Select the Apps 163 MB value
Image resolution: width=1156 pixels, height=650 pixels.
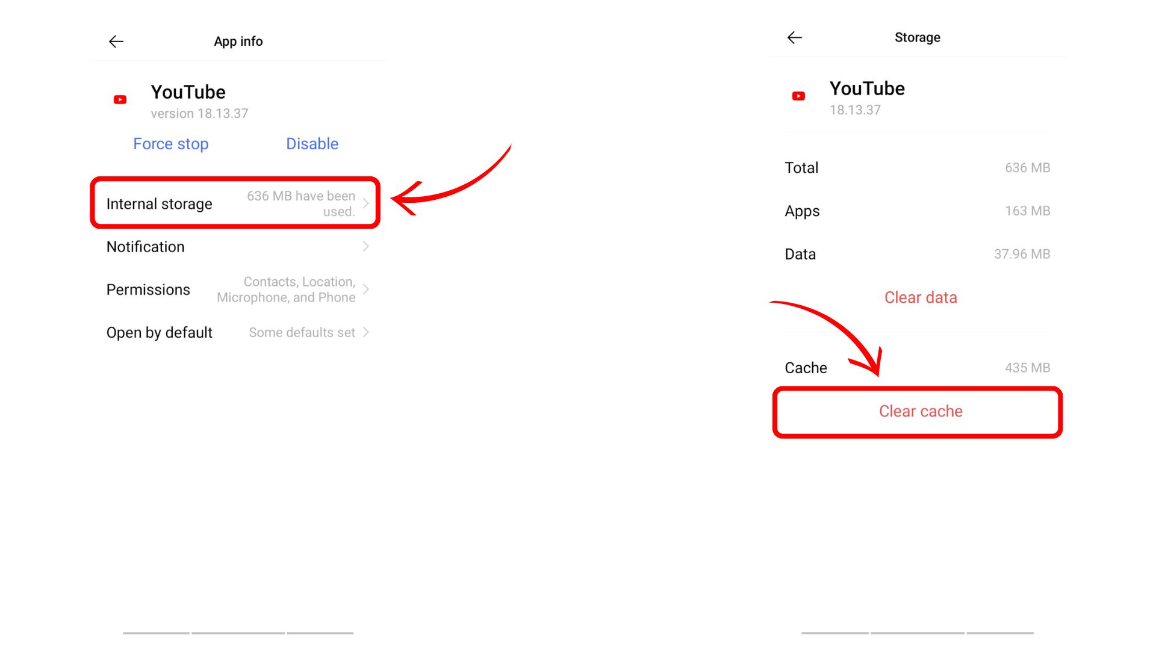coord(1027,211)
